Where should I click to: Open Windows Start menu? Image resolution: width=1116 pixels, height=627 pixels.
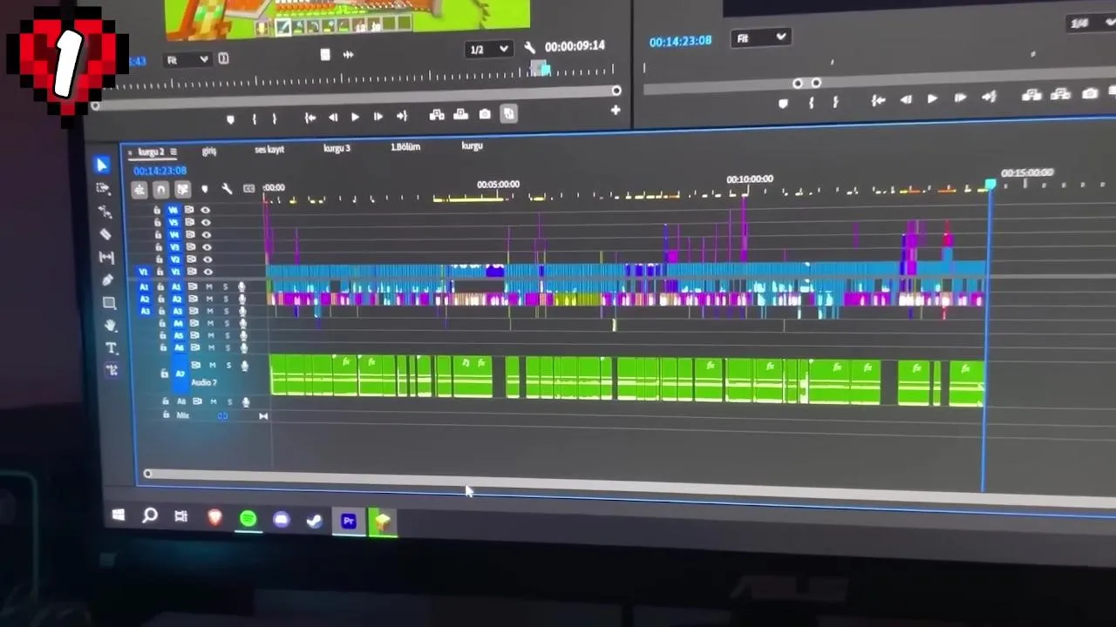[x=119, y=516]
